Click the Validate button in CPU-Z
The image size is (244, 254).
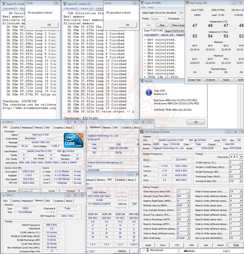click(x=122, y=251)
